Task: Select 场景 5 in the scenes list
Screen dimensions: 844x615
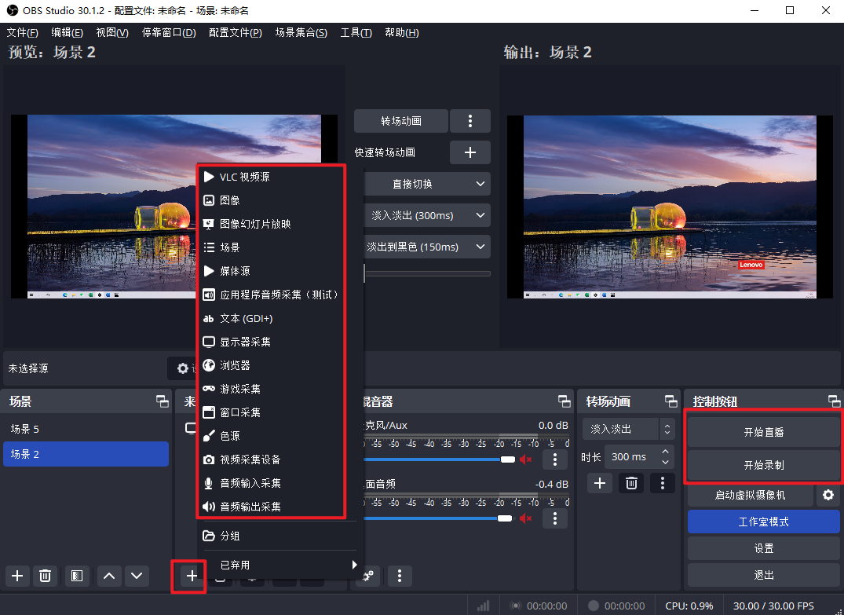Action: click(86, 430)
